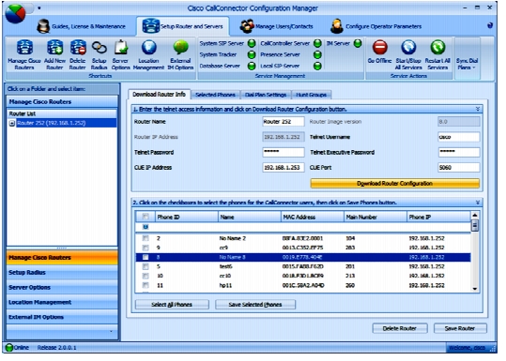Screen dimensions: 506x361
Task: Click Save Router button
Action: (460, 328)
